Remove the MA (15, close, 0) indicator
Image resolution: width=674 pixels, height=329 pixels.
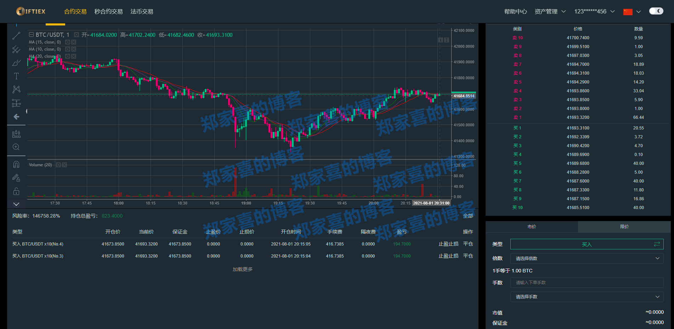coord(74,42)
